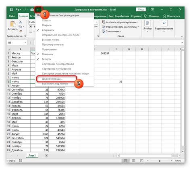
Task: Switch to Page Layout view in status bar
Action: click(x=133, y=161)
